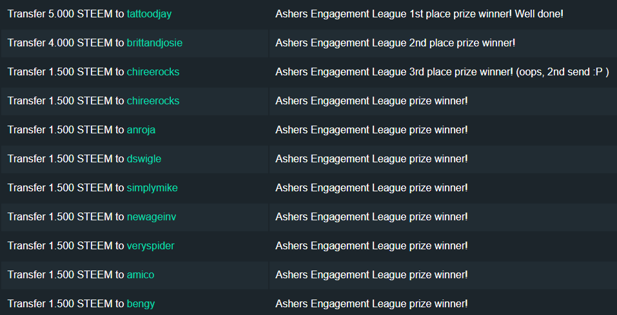Viewport: 617px width, 315px height.
Task: Select the memo in the dswigle row
Action: (x=372, y=159)
